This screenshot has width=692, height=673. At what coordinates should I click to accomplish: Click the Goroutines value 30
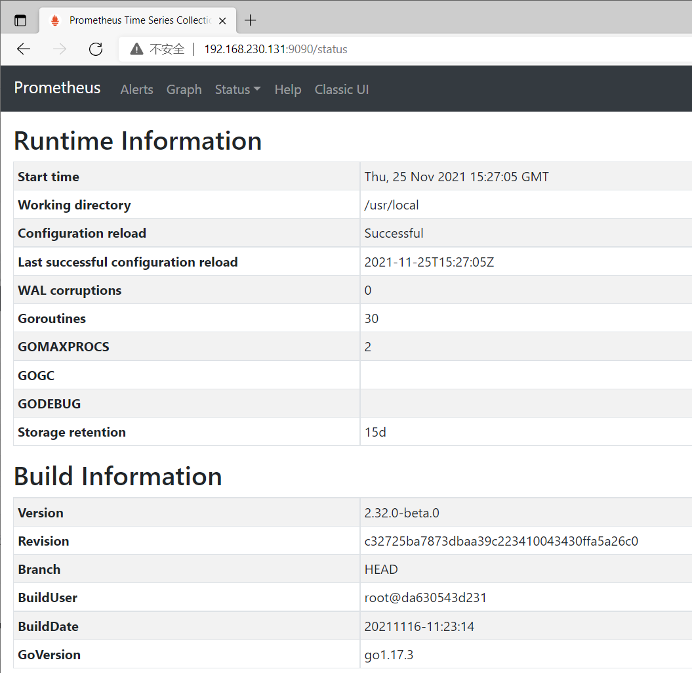click(371, 318)
